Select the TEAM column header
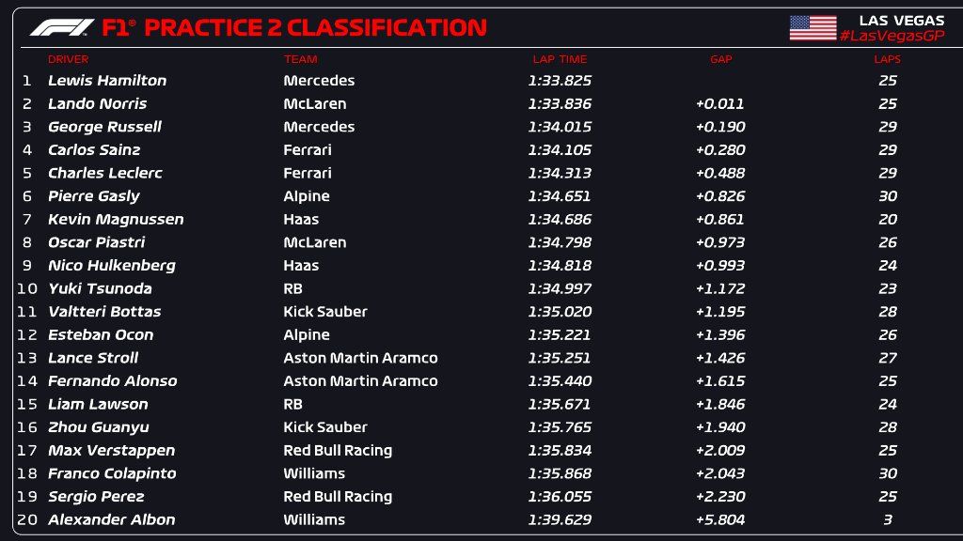Viewport: 963px width, 541px height. click(x=300, y=59)
